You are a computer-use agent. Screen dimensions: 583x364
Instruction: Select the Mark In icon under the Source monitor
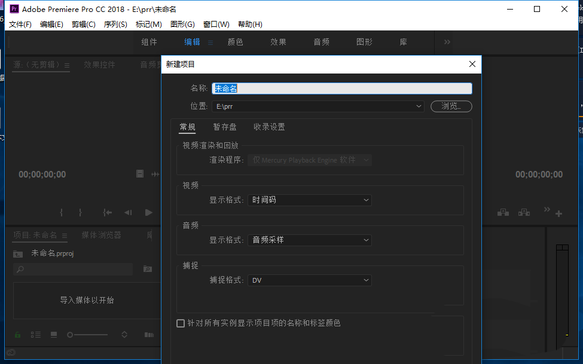click(x=61, y=212)
